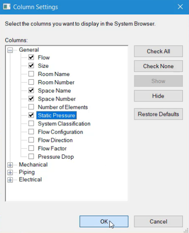Viewport: 189px width, 233px height.
Task: Select the Room Number label
Action: [x=56, y=82]
